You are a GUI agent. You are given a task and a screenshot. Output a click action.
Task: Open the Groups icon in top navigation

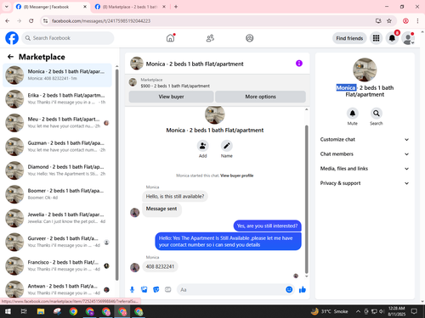[x=250, y=38]
